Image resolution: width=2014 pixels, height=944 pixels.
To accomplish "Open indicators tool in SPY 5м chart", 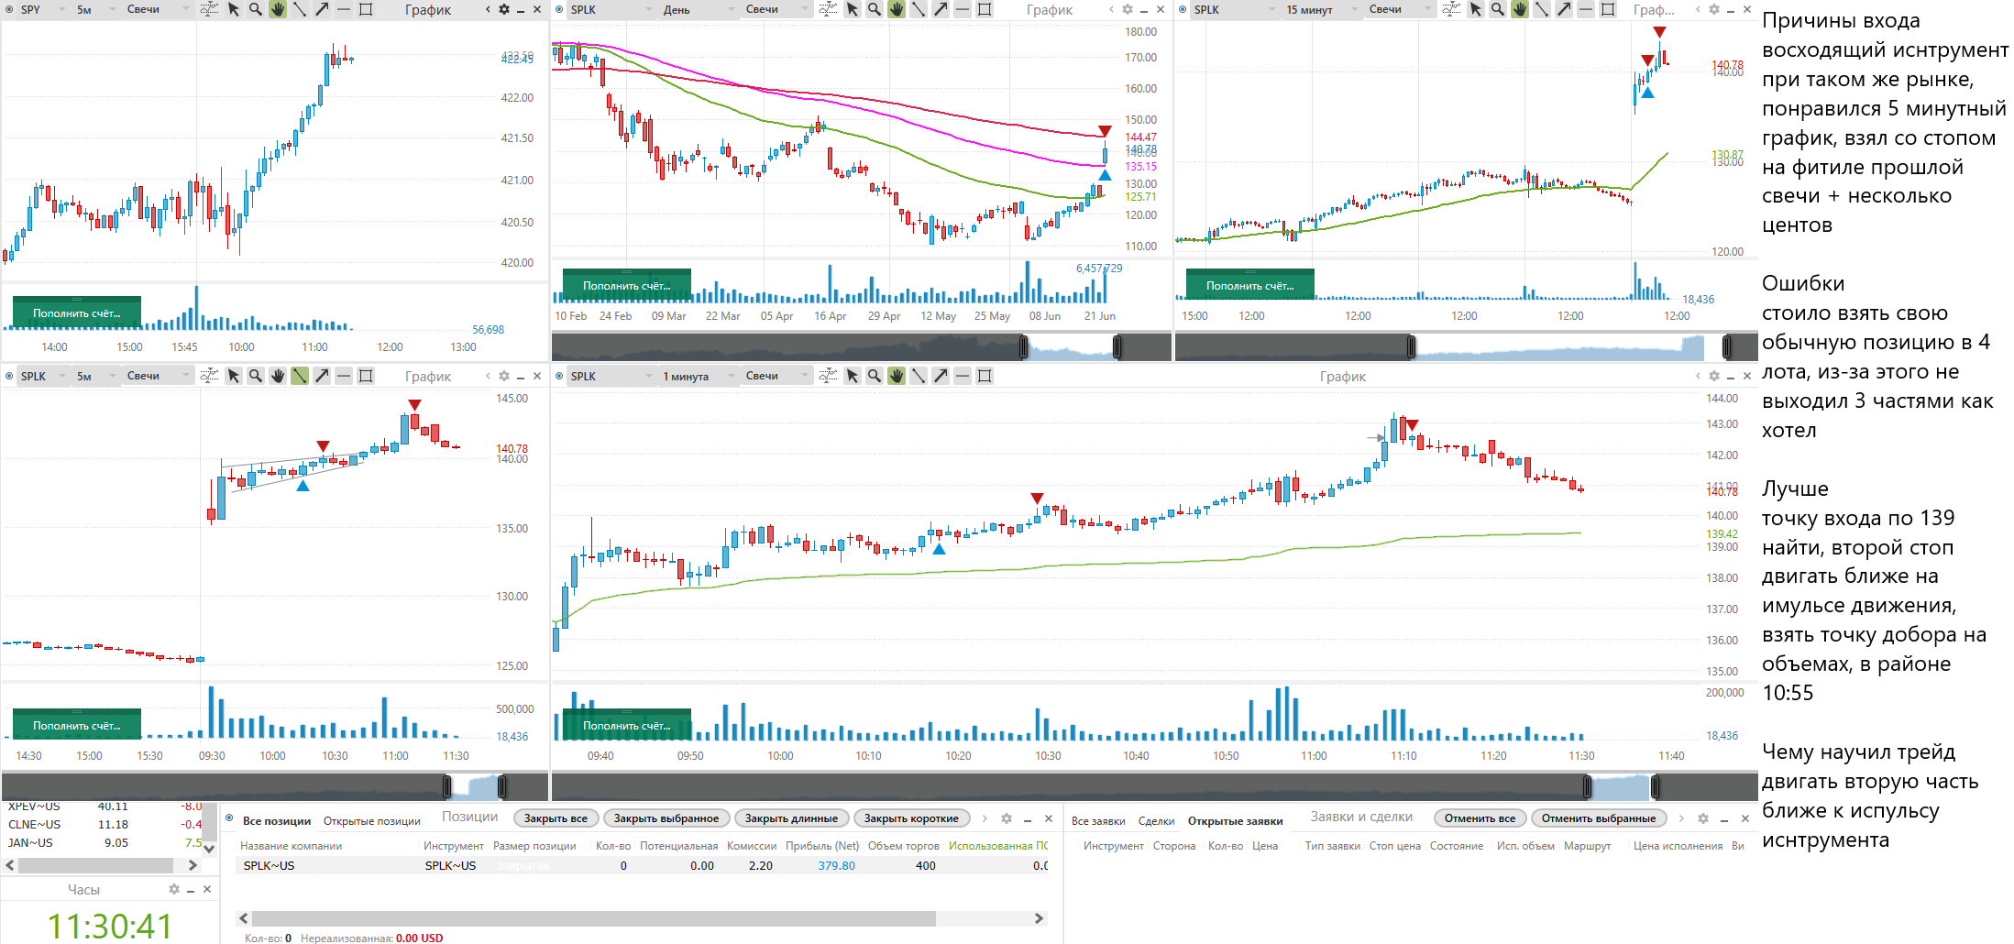I will point(209,9).
